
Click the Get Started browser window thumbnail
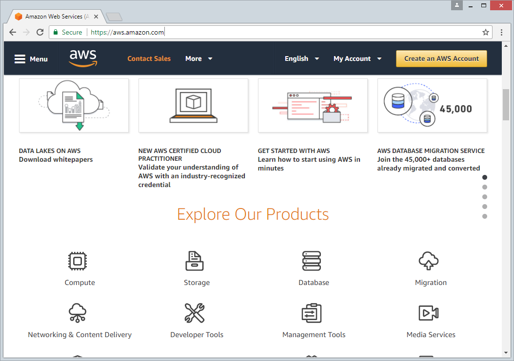(313, 106)
